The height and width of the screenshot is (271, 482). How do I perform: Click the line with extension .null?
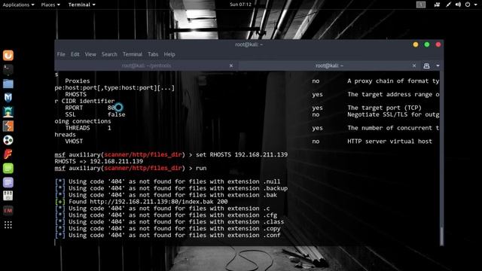(167, 181)
